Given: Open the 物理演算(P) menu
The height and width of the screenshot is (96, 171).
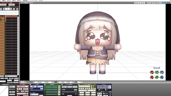Looking at the screenshot, I should click(x=25, y=1).
